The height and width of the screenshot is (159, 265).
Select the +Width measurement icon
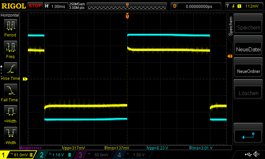coord(11,112)
